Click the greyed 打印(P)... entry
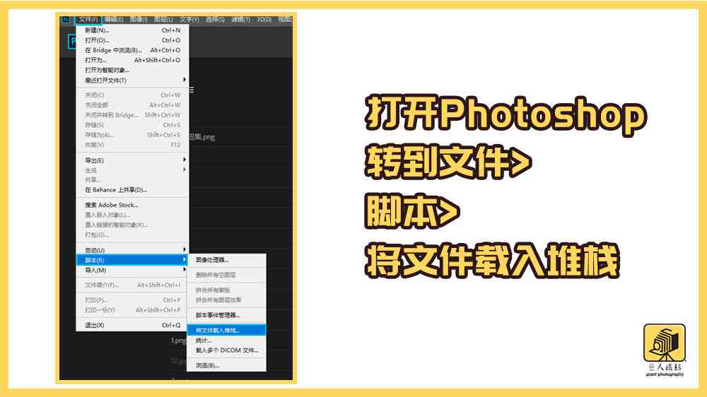This screenshot has height=397, width=707. (x=133, y=300)
